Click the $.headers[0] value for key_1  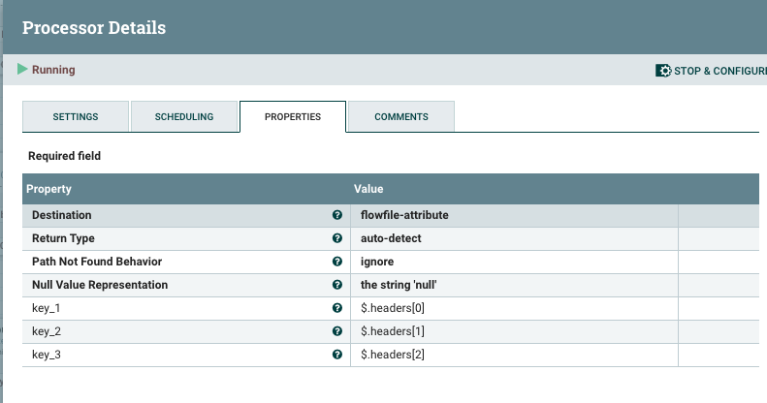pos(393,308)
